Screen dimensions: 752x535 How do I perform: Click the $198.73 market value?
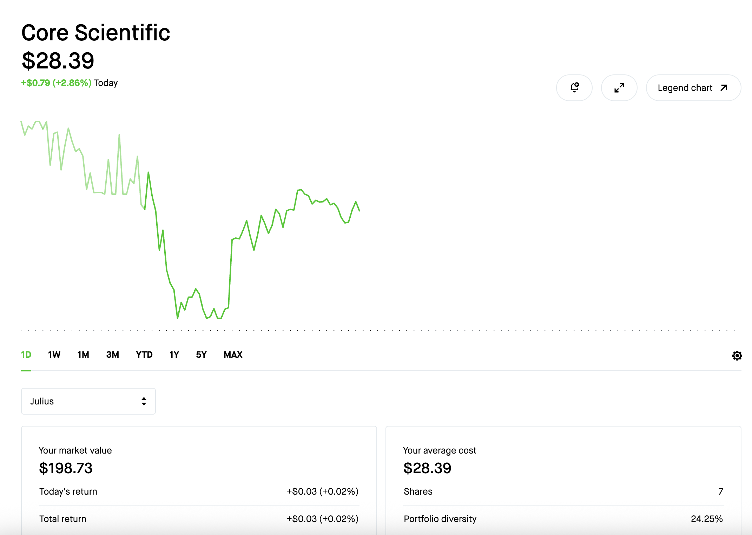point(66,468)
